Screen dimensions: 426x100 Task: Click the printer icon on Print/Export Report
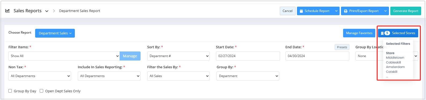point(346,11)
